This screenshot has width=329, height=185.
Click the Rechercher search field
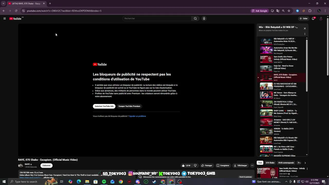(x=157, y=18)
